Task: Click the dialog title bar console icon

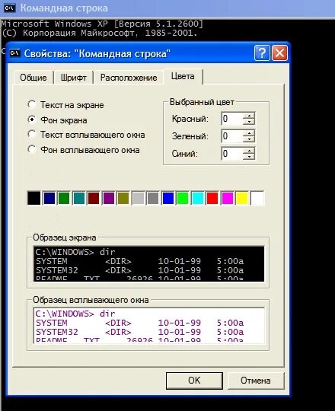Action: click(x=14, y=53)
